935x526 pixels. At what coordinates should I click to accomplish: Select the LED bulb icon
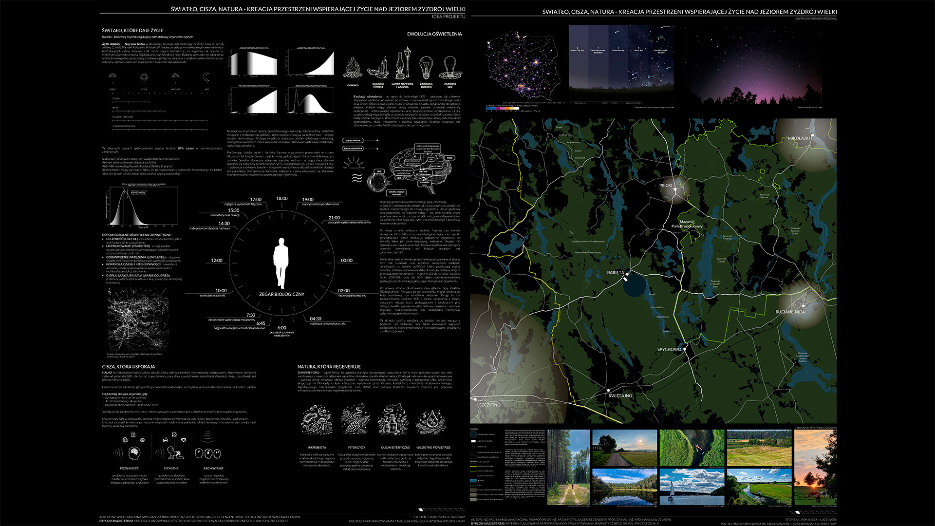[450, 67]
